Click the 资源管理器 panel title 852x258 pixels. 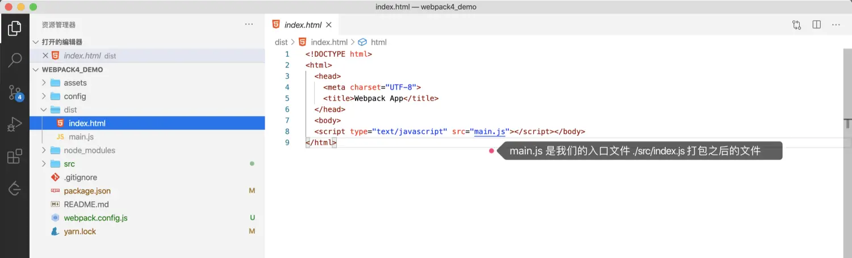click(59, 24)
